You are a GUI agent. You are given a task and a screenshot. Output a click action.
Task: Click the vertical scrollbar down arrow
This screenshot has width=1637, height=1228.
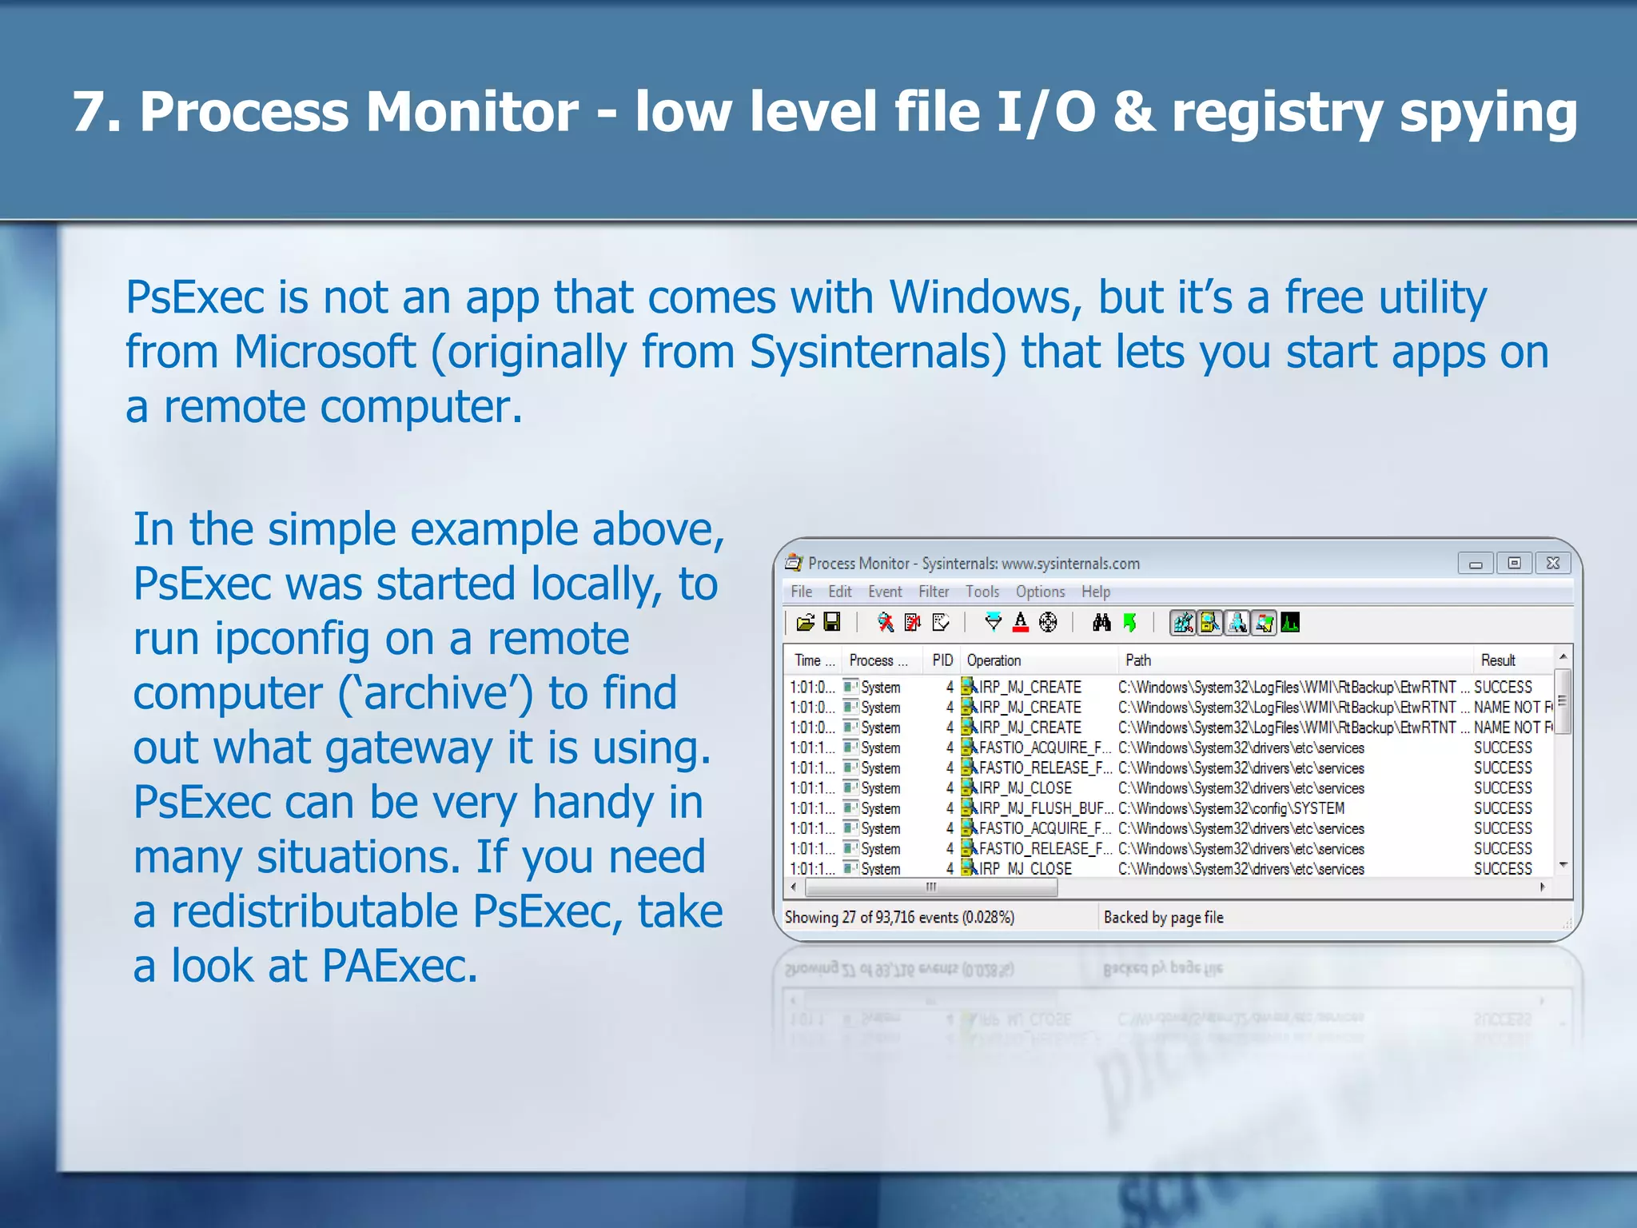tap(1563, 866)
